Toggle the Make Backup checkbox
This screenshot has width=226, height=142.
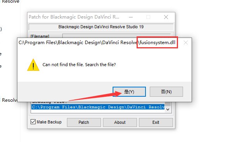pyautogui.click(x=33, y=122)
